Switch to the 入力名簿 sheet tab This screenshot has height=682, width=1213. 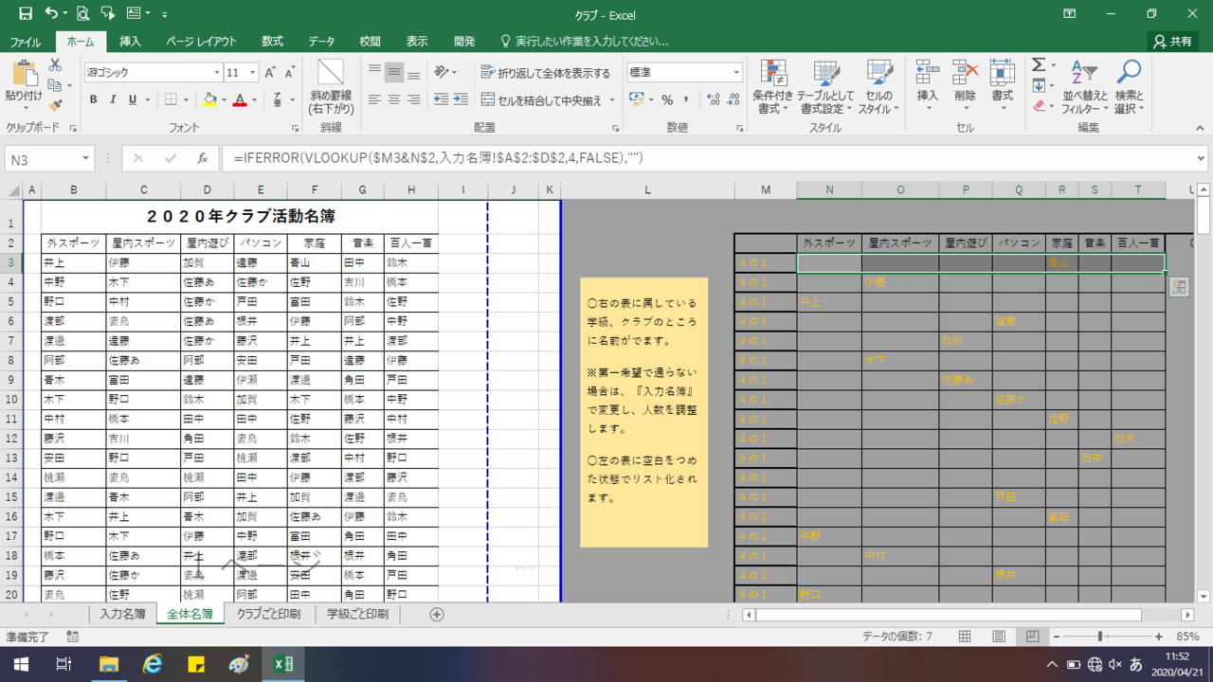(x=122, y=614)
